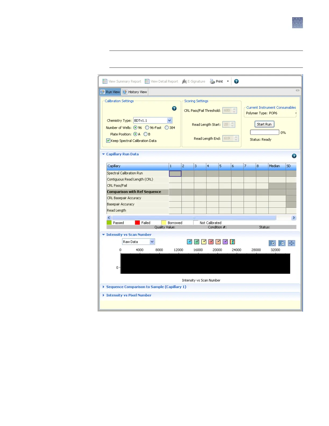Select Spectral Calibration Run cell for capillary 1
Viewport: 329px width, 426px height.
[175, 174]
